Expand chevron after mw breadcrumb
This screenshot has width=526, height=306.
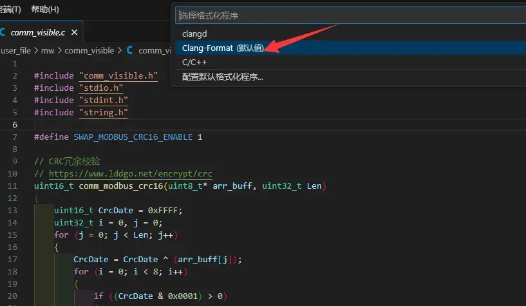[x=59, y=51]
